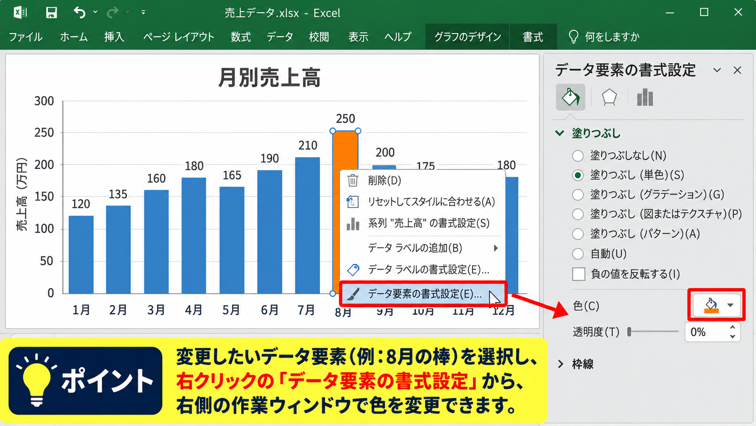Click the Excel app icon
Viewport: 756px width, 426px height.
[x=20, y=13]
